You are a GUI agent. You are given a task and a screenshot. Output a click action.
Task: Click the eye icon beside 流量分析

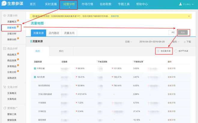point(5,16)
